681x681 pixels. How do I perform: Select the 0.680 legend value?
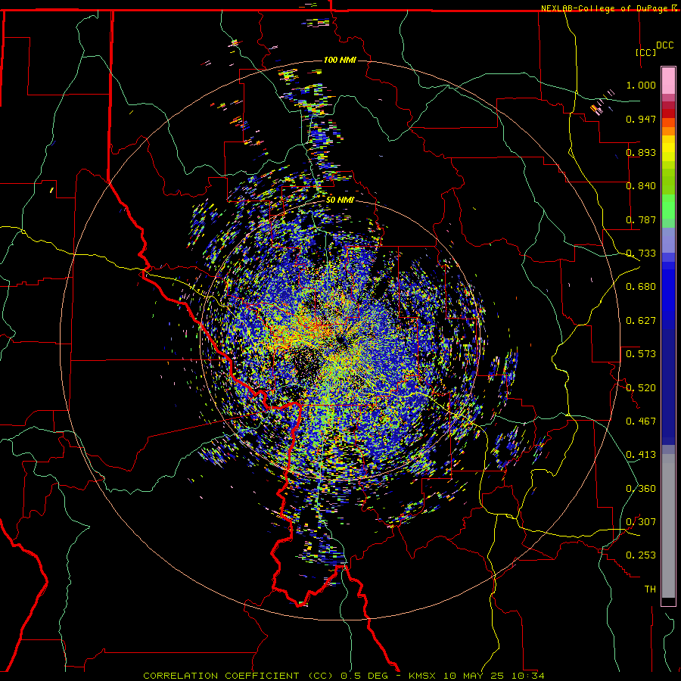pos(641,287)
